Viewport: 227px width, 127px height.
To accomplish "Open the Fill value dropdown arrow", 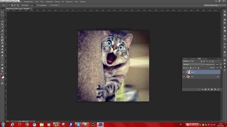I will [221, 68].
